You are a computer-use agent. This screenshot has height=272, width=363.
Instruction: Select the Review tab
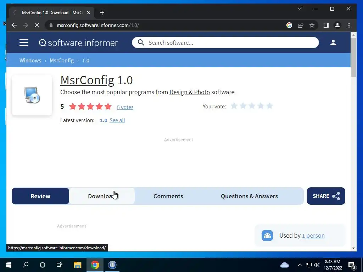40,196
